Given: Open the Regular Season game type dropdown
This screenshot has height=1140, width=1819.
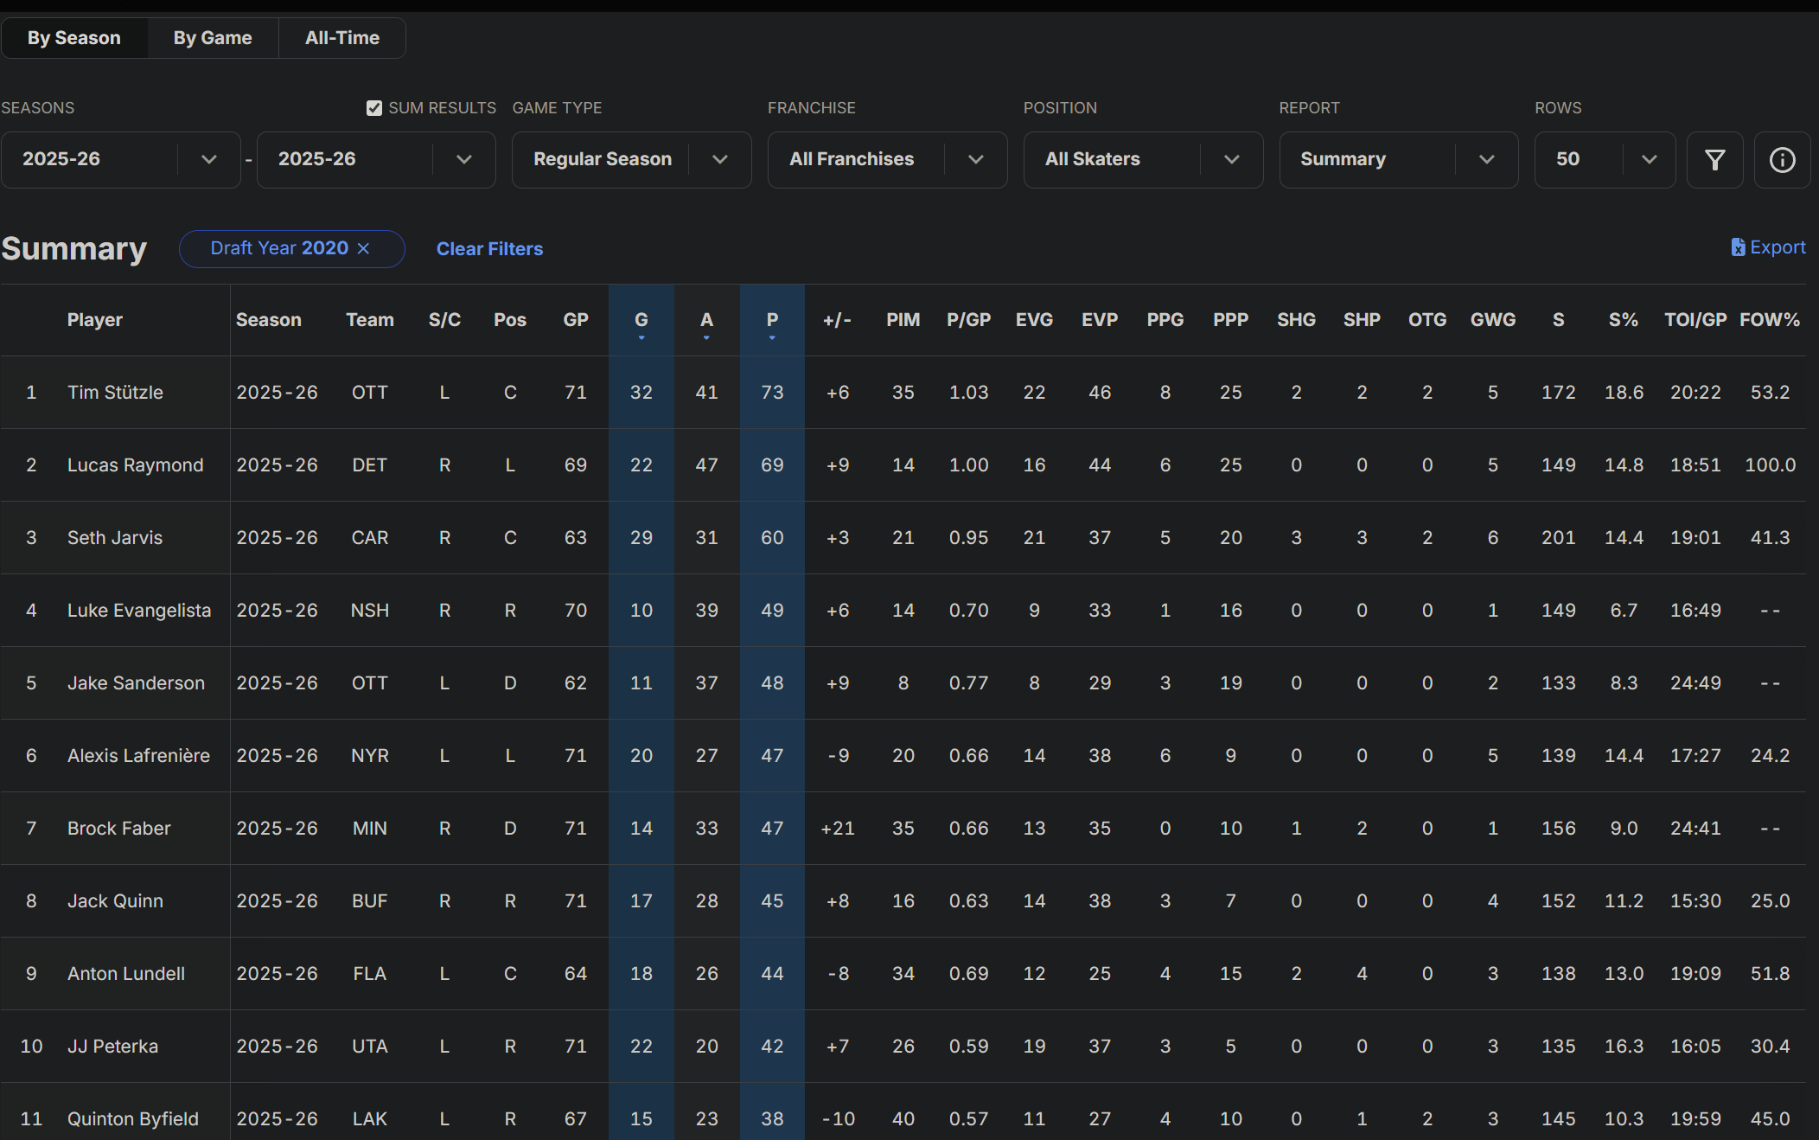Looking at the screenshot, I should tap(631, 160).
